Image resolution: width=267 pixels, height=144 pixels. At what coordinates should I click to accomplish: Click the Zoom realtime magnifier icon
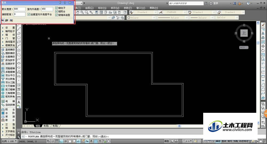pos(82,12)
